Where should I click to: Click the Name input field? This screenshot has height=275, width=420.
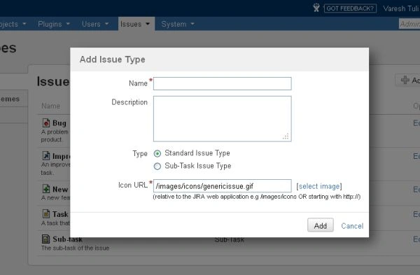tap(223, 83)
